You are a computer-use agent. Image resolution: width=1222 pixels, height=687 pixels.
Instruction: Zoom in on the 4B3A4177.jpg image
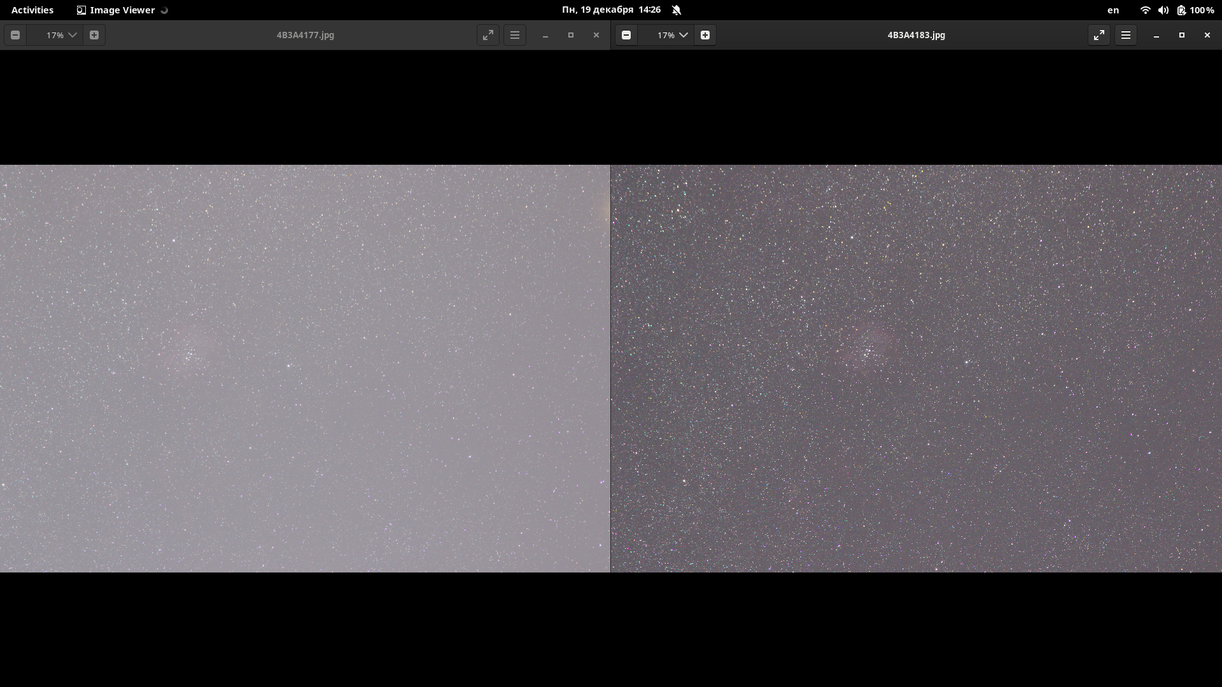point(94,35)
